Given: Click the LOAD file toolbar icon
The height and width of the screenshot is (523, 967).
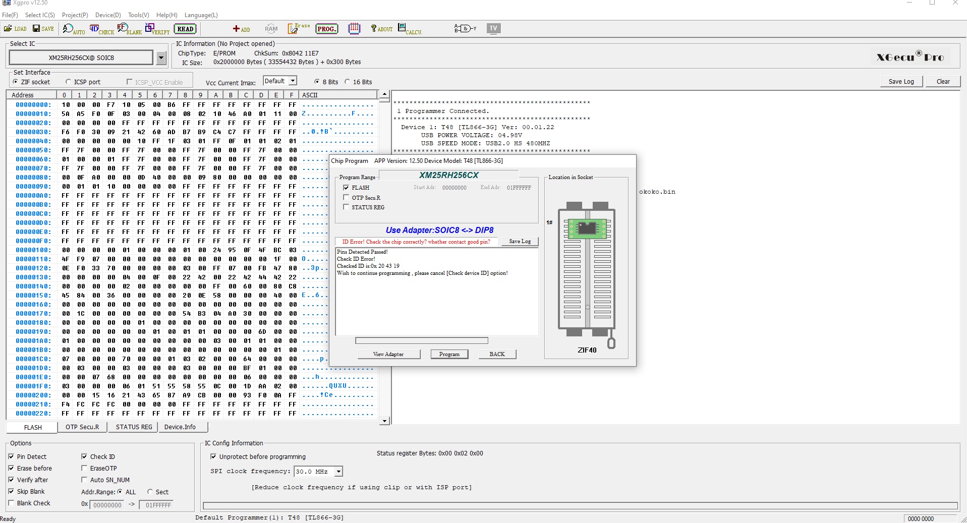Looking at the screenshot, I should click(15, 29).
